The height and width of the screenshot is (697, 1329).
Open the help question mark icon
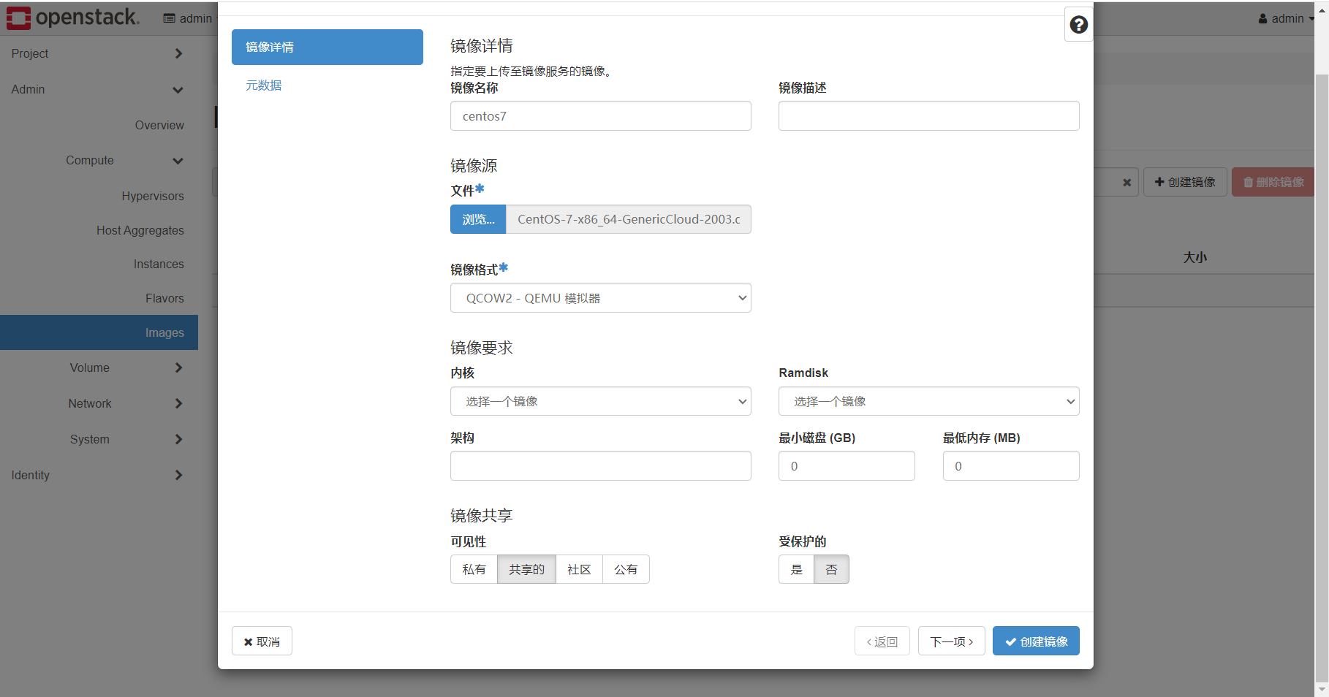[x=1078, y=25]
